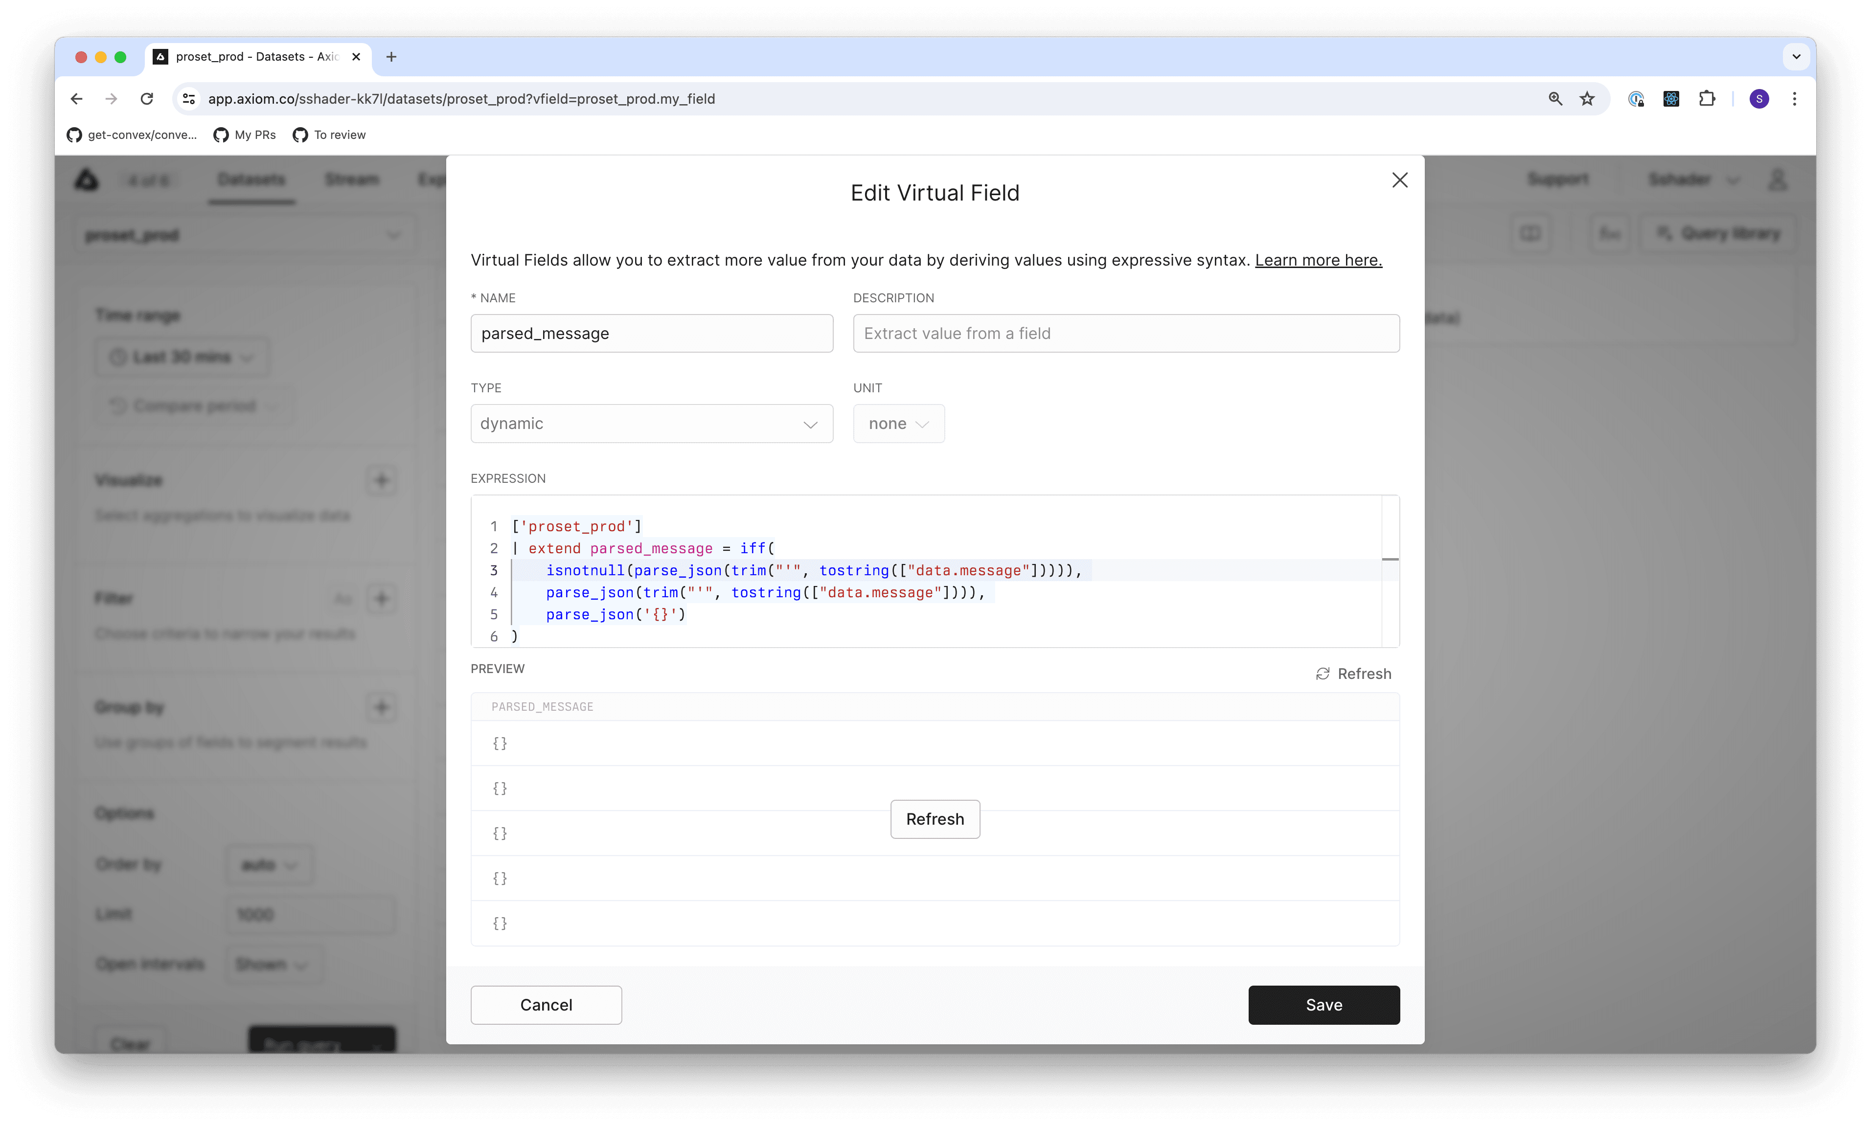Open the Open intervals Shown toggle

(x=273, y=964)
